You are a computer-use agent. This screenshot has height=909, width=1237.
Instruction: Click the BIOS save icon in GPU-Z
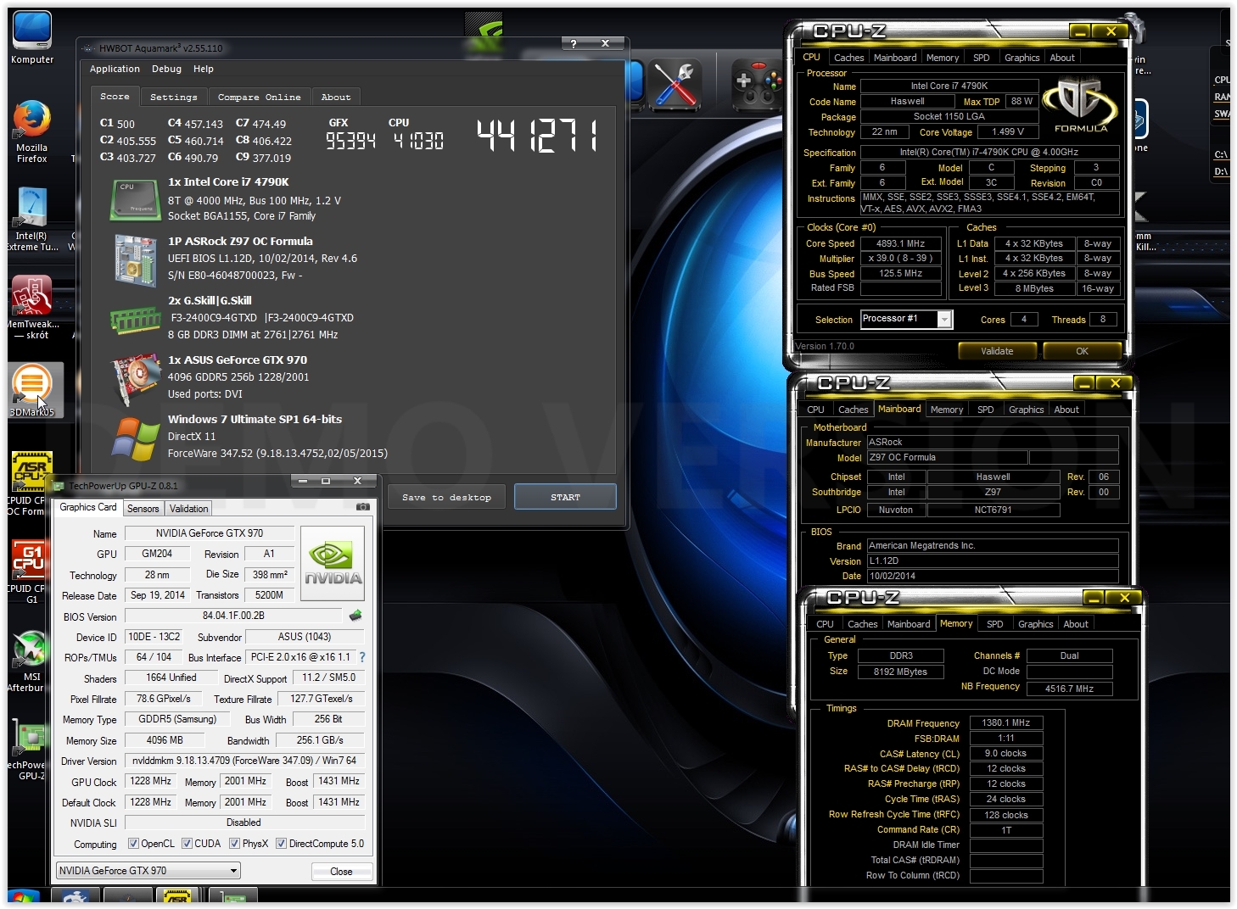click(x=355, y=616)
